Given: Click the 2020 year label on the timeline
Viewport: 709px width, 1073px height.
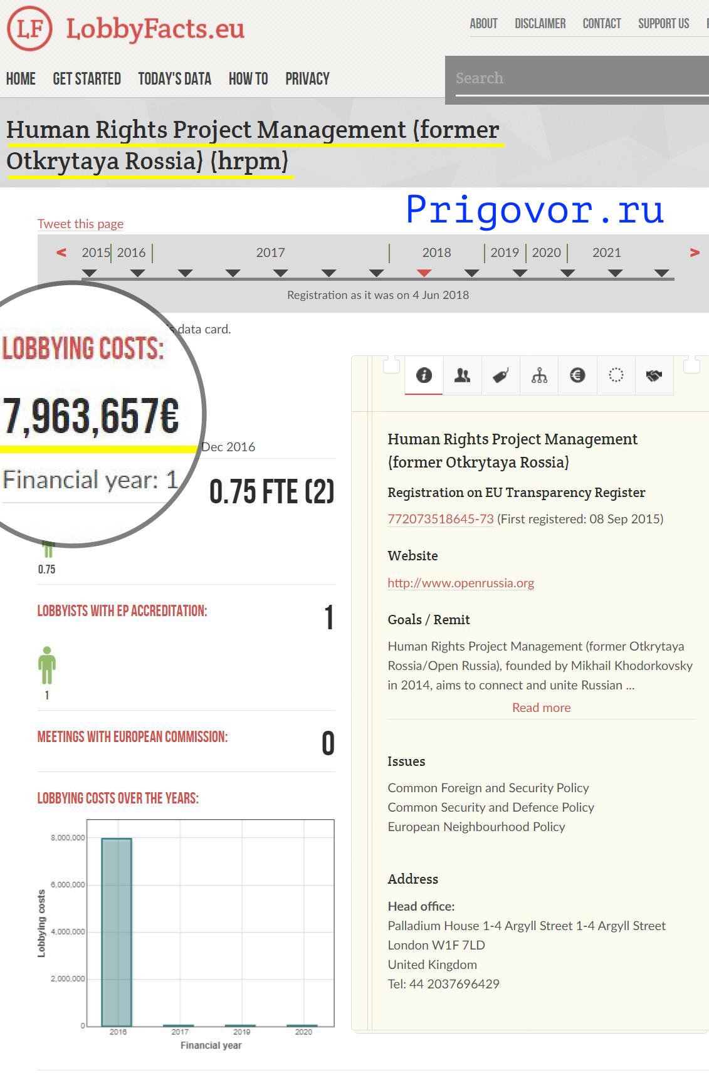Looking at the screenshot, I should point(547,253).
